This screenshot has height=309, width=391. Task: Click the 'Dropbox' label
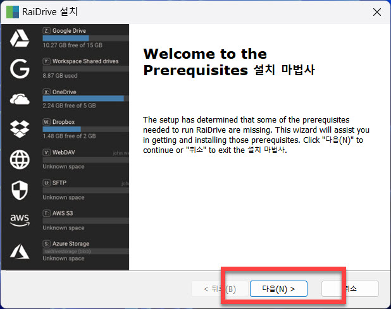tap(64, 122)
